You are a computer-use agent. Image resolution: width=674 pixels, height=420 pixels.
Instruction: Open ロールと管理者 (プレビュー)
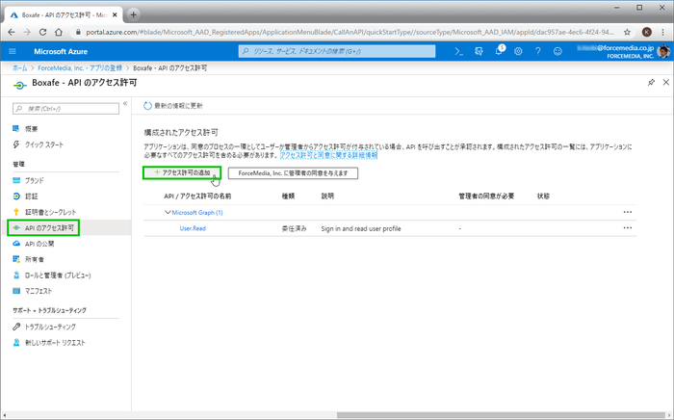coord(58,276)
